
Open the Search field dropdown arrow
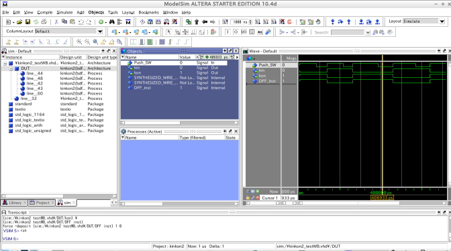click(x=368, y=32)
